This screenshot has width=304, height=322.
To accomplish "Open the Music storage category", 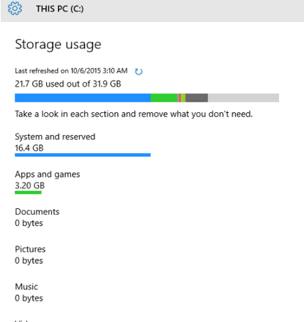I will point(29,292).
